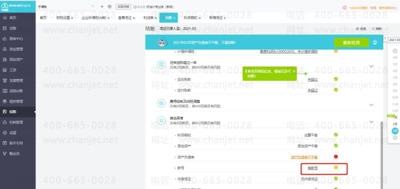The width and height of the screenshot is (400, 189).
Task: Open the 未超过 link for 应收账款
Action: [313, 79]
